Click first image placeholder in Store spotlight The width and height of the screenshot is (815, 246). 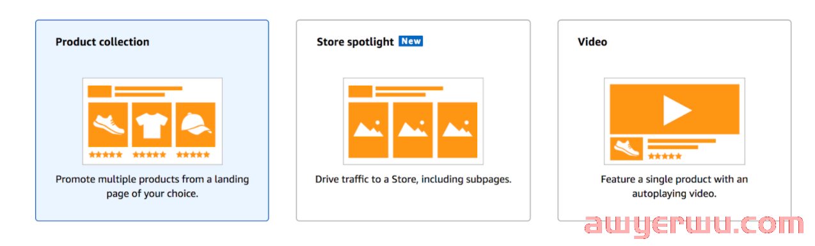[368, 130]
